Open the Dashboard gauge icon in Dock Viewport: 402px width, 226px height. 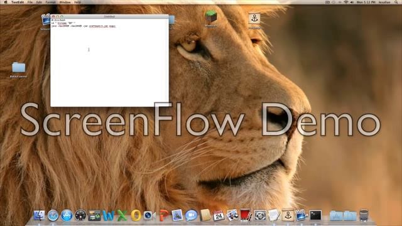tap(80, 215)
